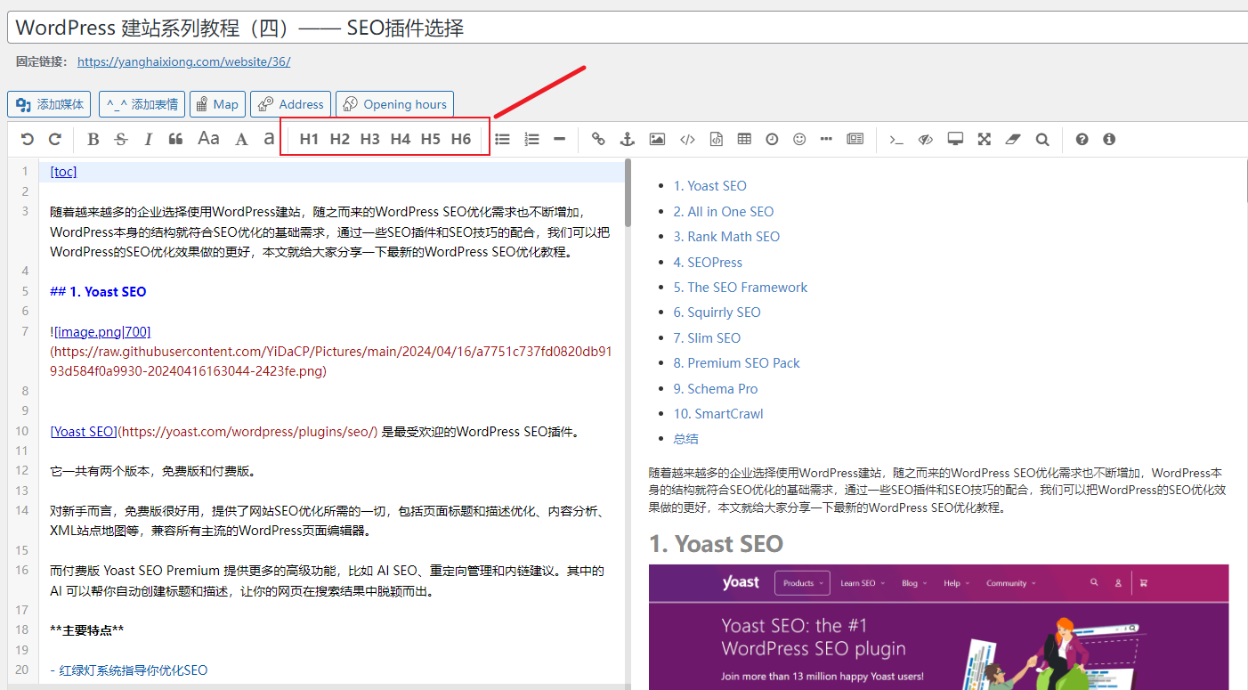Jump to 1. Yoast SEO in contents
1248x690 pixels.
click(x=709, y=186)
